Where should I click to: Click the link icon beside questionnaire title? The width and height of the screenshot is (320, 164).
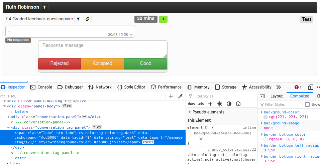click(88, 19)
